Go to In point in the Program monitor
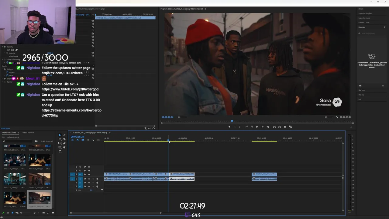 (247, 127)
